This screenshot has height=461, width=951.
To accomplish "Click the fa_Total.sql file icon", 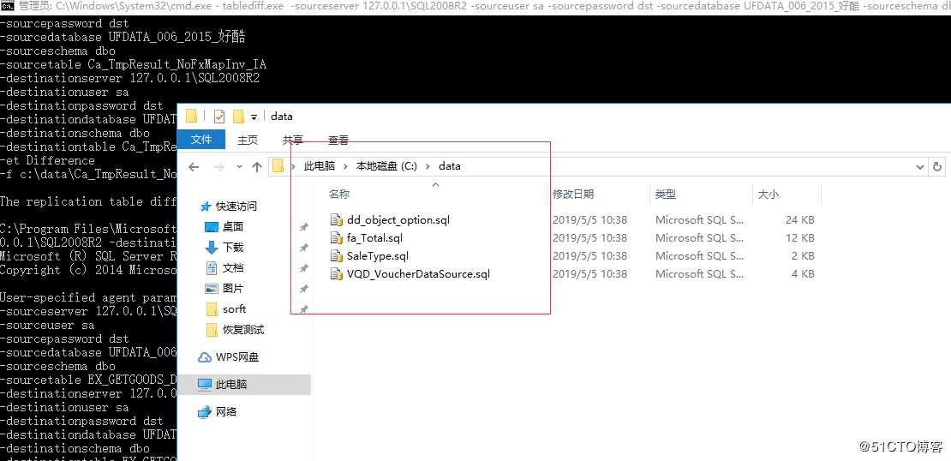I will 337,237.
